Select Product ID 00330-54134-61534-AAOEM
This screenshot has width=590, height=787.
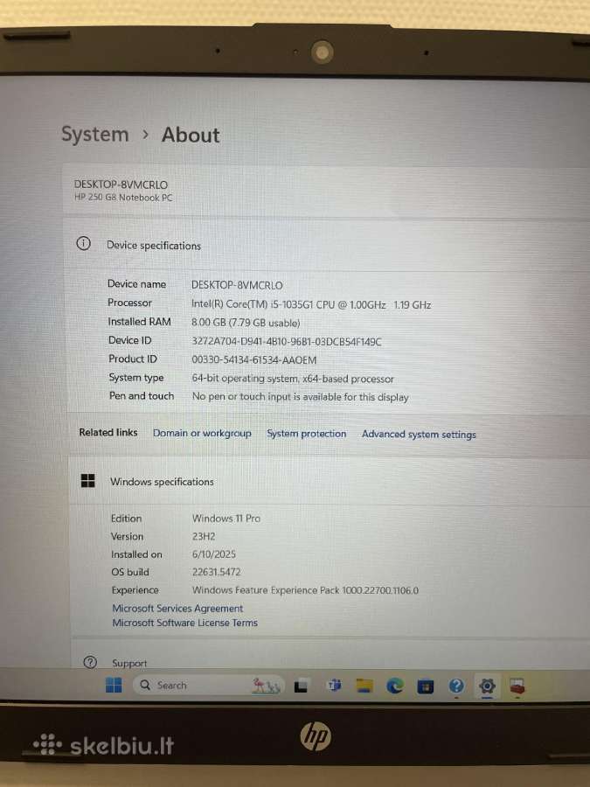pyautogui.click(x=253, y=360)
